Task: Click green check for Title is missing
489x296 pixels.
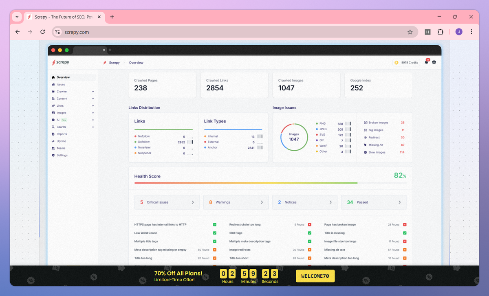Action: click(x=405, y=233)
